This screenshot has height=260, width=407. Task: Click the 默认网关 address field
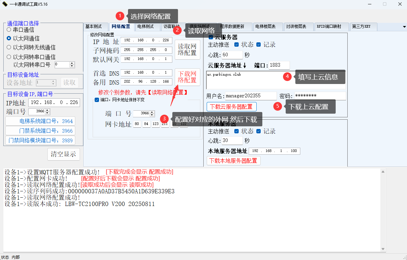(x=146, y=59)
